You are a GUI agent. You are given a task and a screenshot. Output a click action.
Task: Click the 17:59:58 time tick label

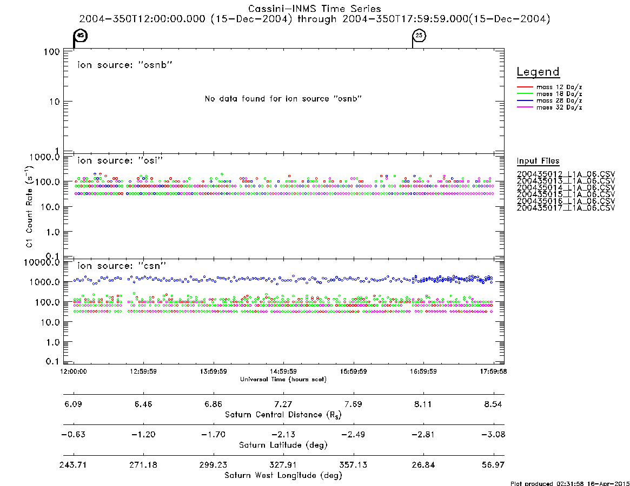click(493, 372)
